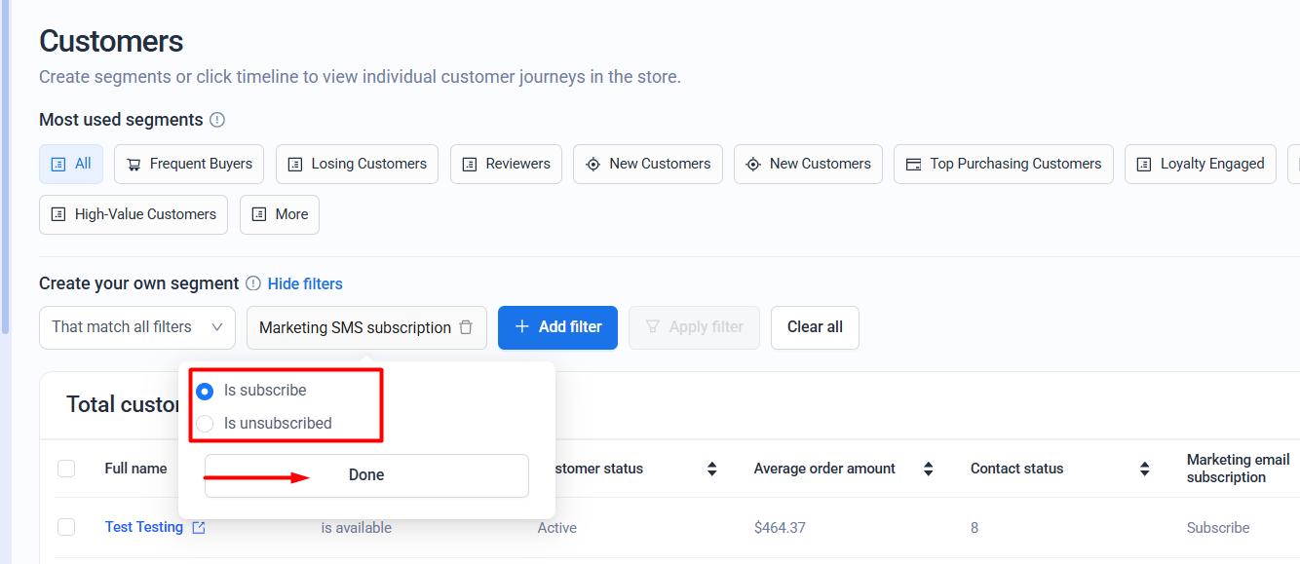
Task: Sort by Average order amount column arrows
Action: (929, 469)
